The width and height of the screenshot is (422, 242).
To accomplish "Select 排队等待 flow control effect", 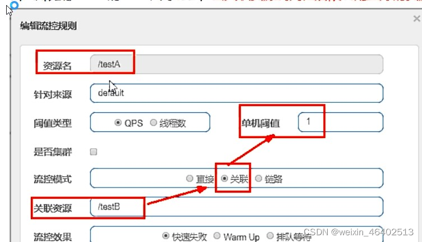I will pos(270,236).
